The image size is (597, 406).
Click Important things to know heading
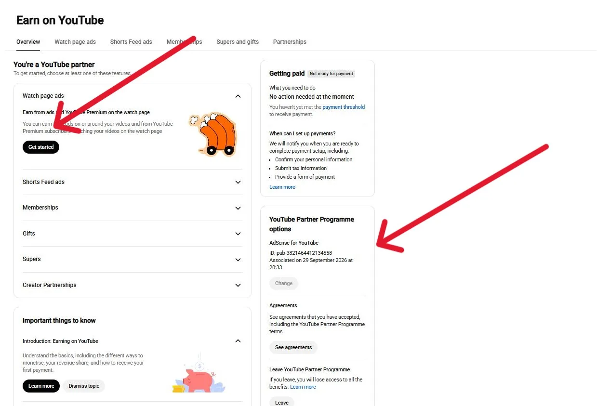(x=59, y=320)
